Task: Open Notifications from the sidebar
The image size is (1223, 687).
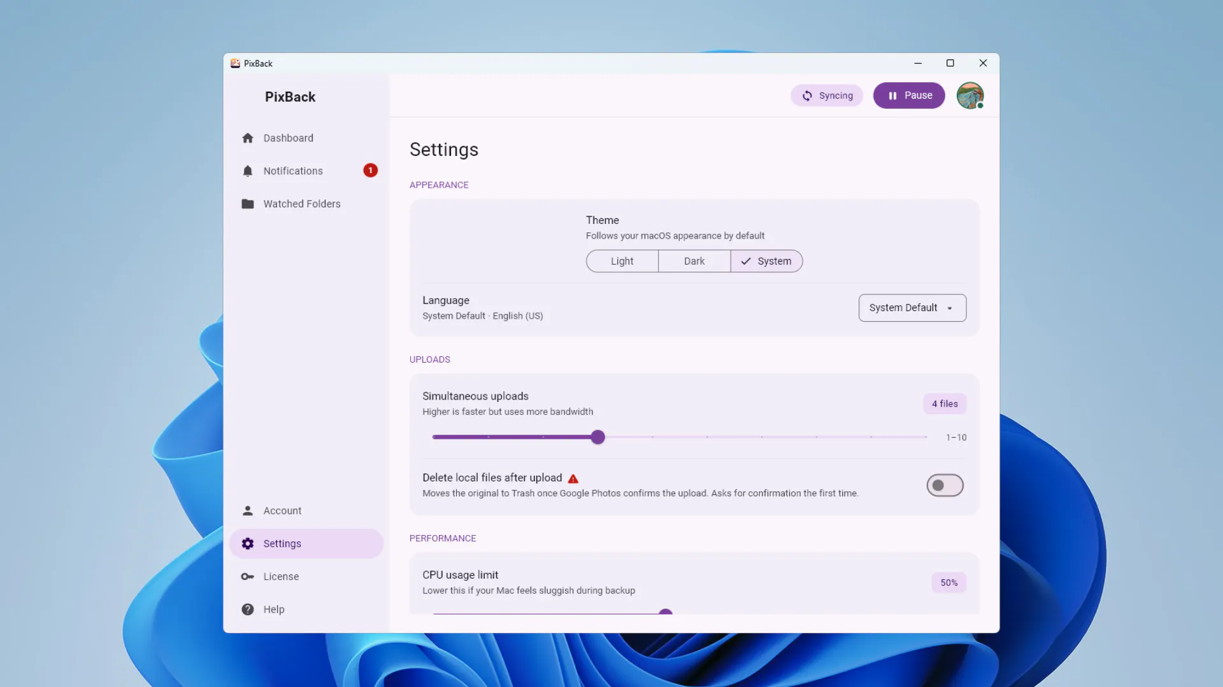Action: [x=306, y=171]
